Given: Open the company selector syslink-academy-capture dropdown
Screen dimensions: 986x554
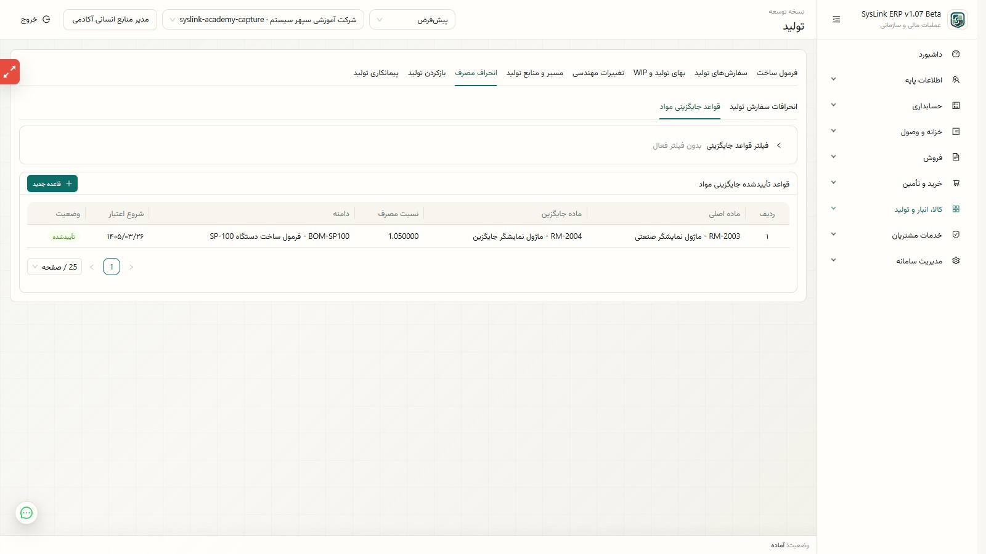Looking at the screenshot, I should [x=263, y=20].
